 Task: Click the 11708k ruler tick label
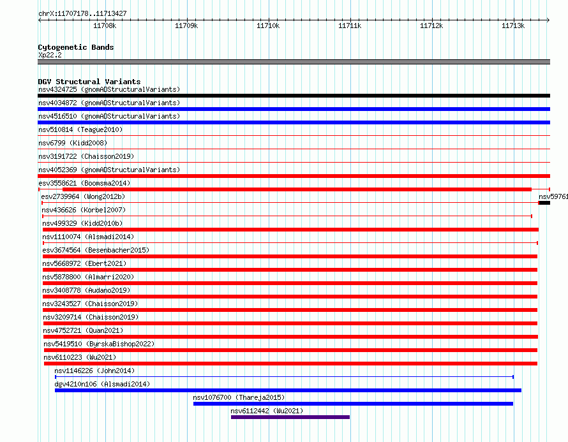point(105,26)
